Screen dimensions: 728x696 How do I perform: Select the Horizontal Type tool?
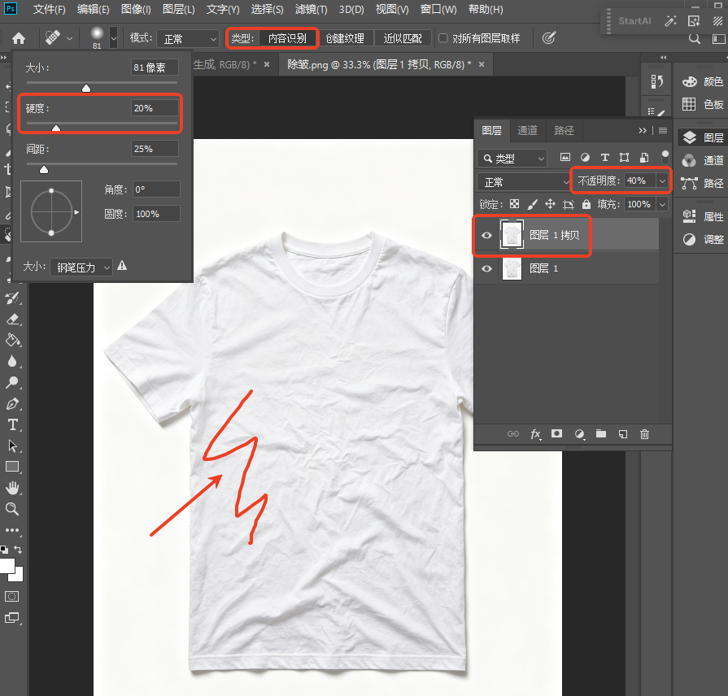click(12, 424)
